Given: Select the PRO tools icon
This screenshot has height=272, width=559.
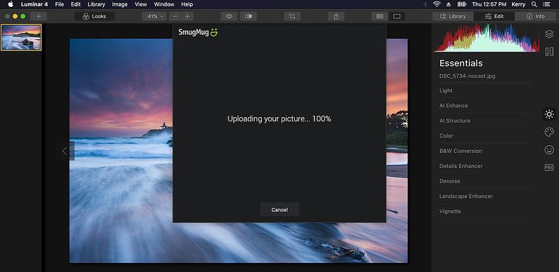Looking at the screenshot, I should click(x=549, y=167).
